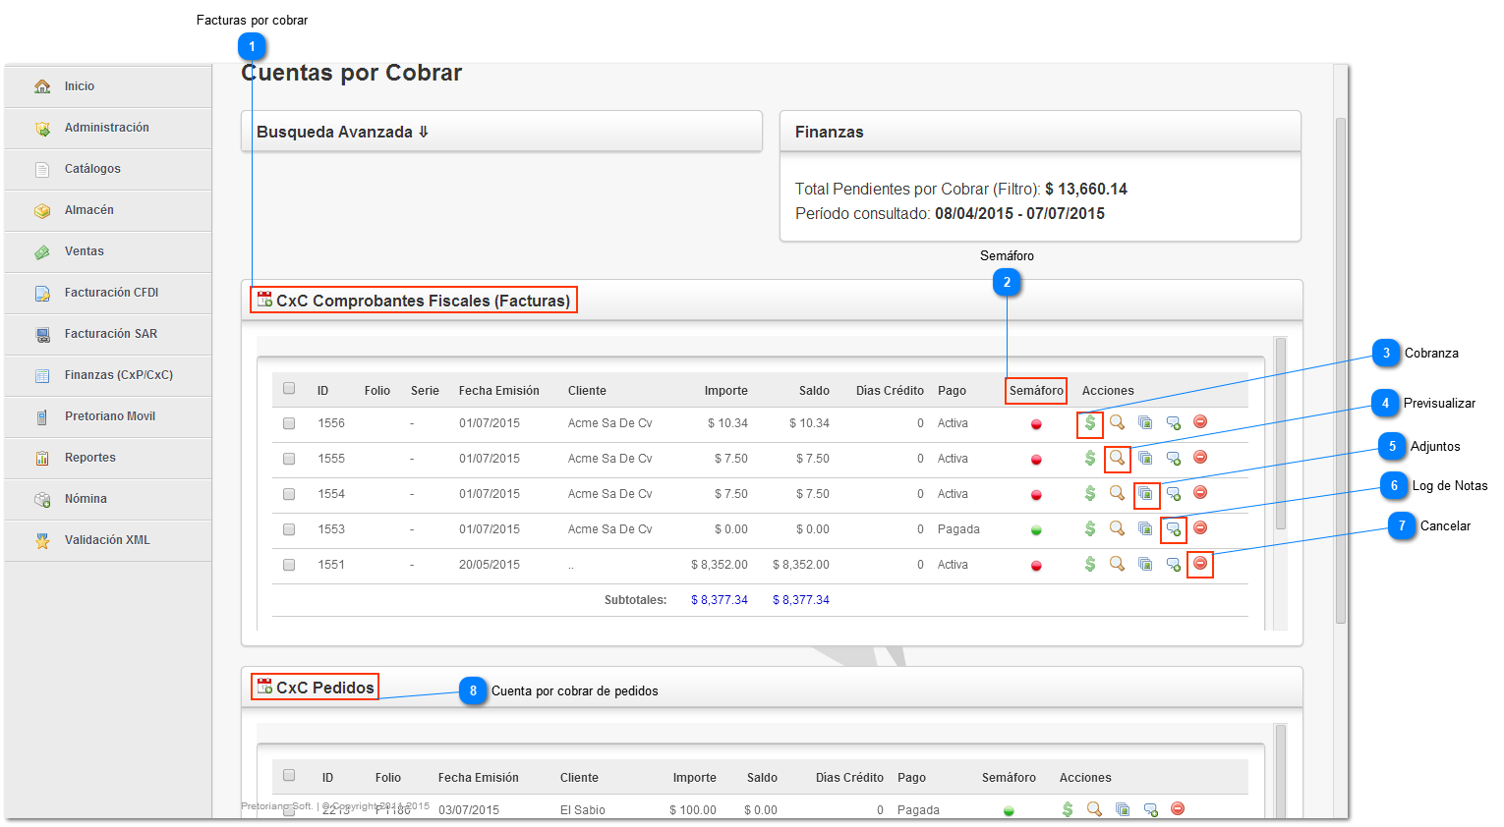
Task: Check the row for invoice 1555
Action: tap(289, 459)
